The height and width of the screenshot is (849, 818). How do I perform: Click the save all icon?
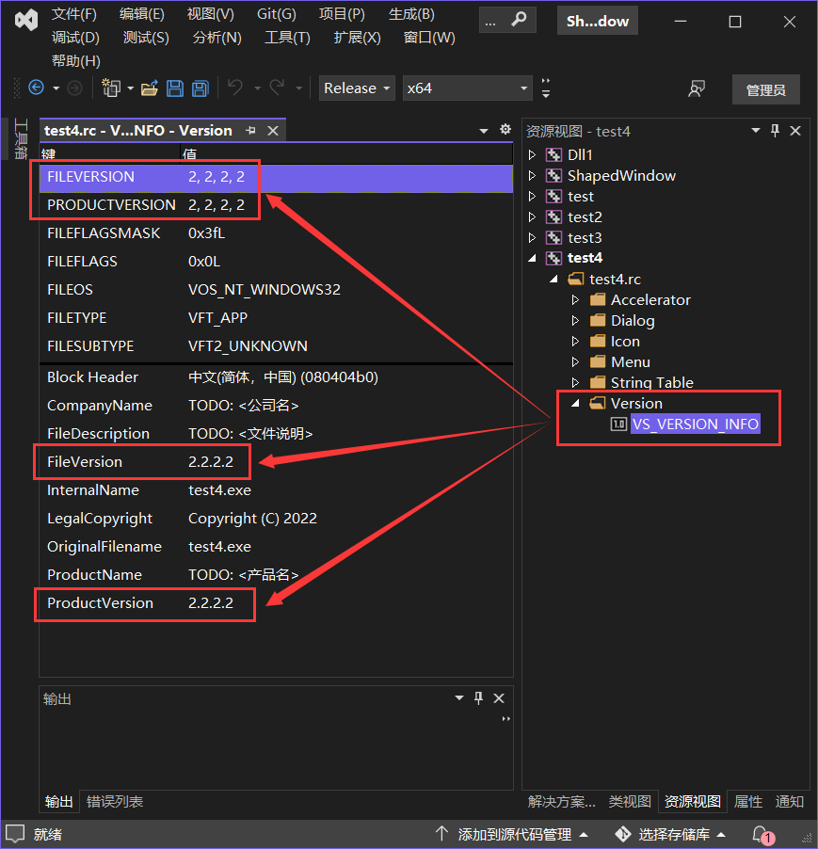click(200, 88)
